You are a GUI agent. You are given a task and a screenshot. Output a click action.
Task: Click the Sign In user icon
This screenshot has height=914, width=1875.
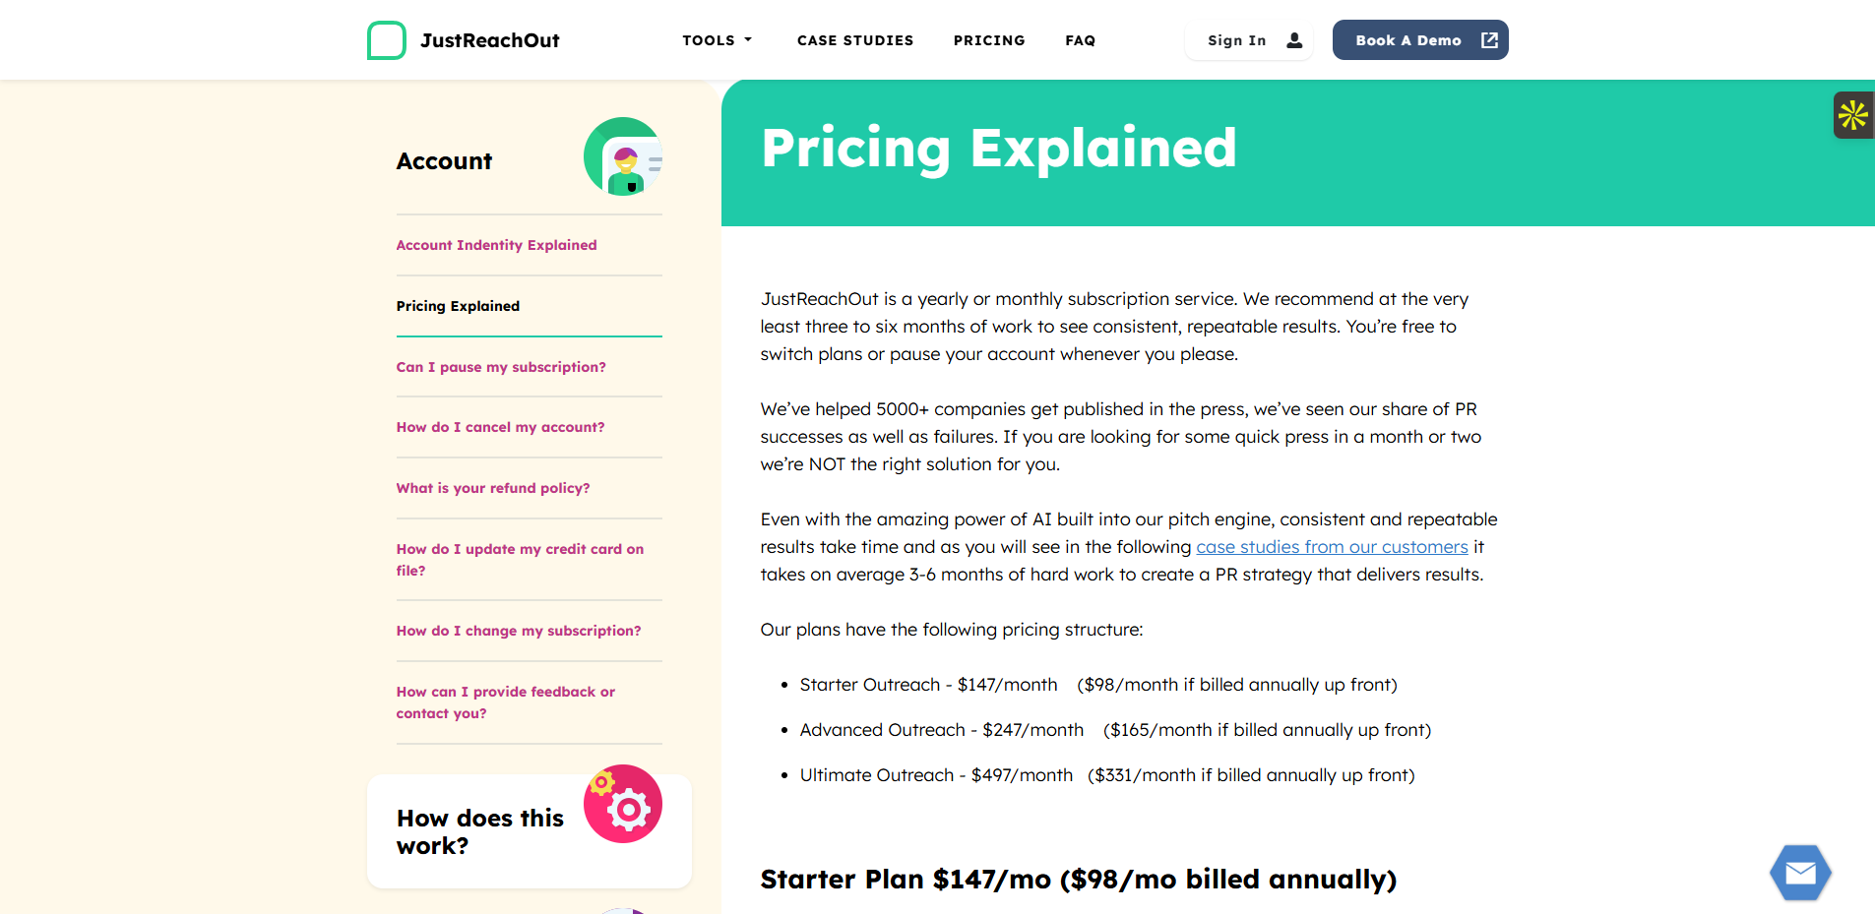pos(1294,40)
